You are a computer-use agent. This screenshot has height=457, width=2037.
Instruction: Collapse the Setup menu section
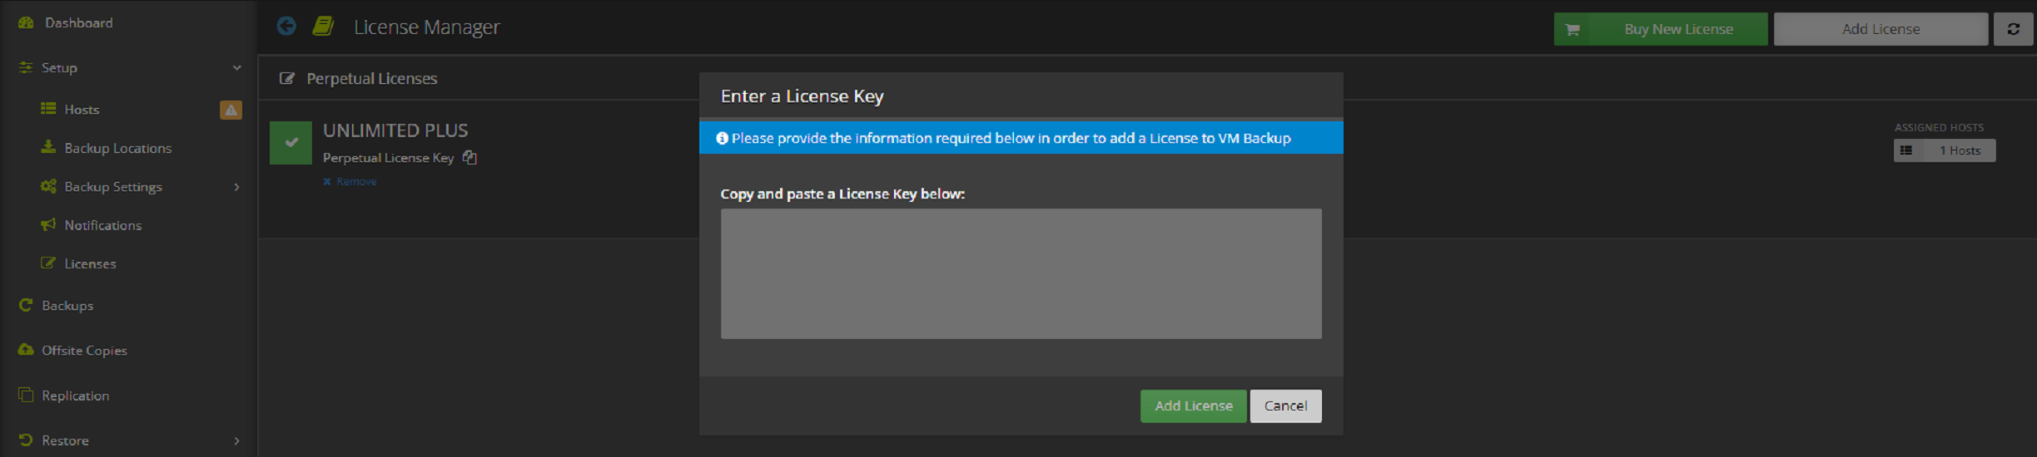(x=236, y=67)
